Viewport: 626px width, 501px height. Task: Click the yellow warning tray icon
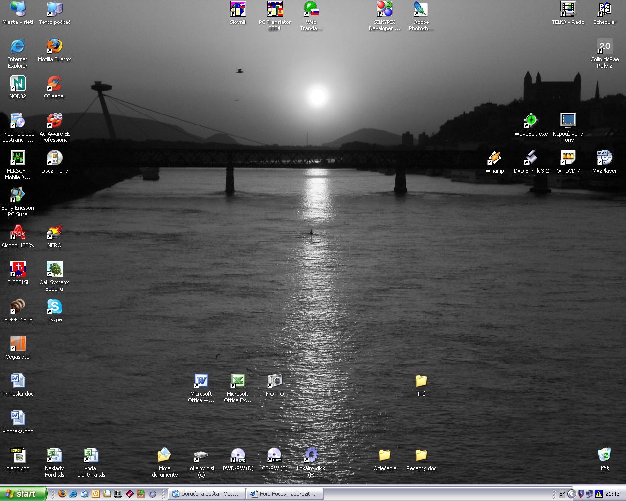[x=598, y=494]
